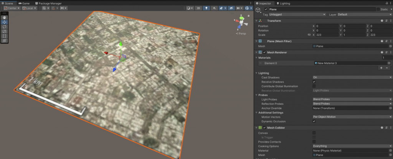The image size is (393, 159).
Task: Lock the Inspector panel
Action: pyautogui.click(x=387, y=3)
